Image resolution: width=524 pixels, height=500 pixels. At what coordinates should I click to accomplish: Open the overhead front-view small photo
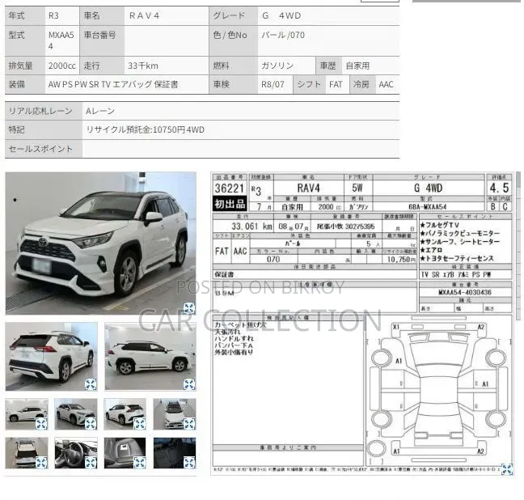tap(175, 414)
